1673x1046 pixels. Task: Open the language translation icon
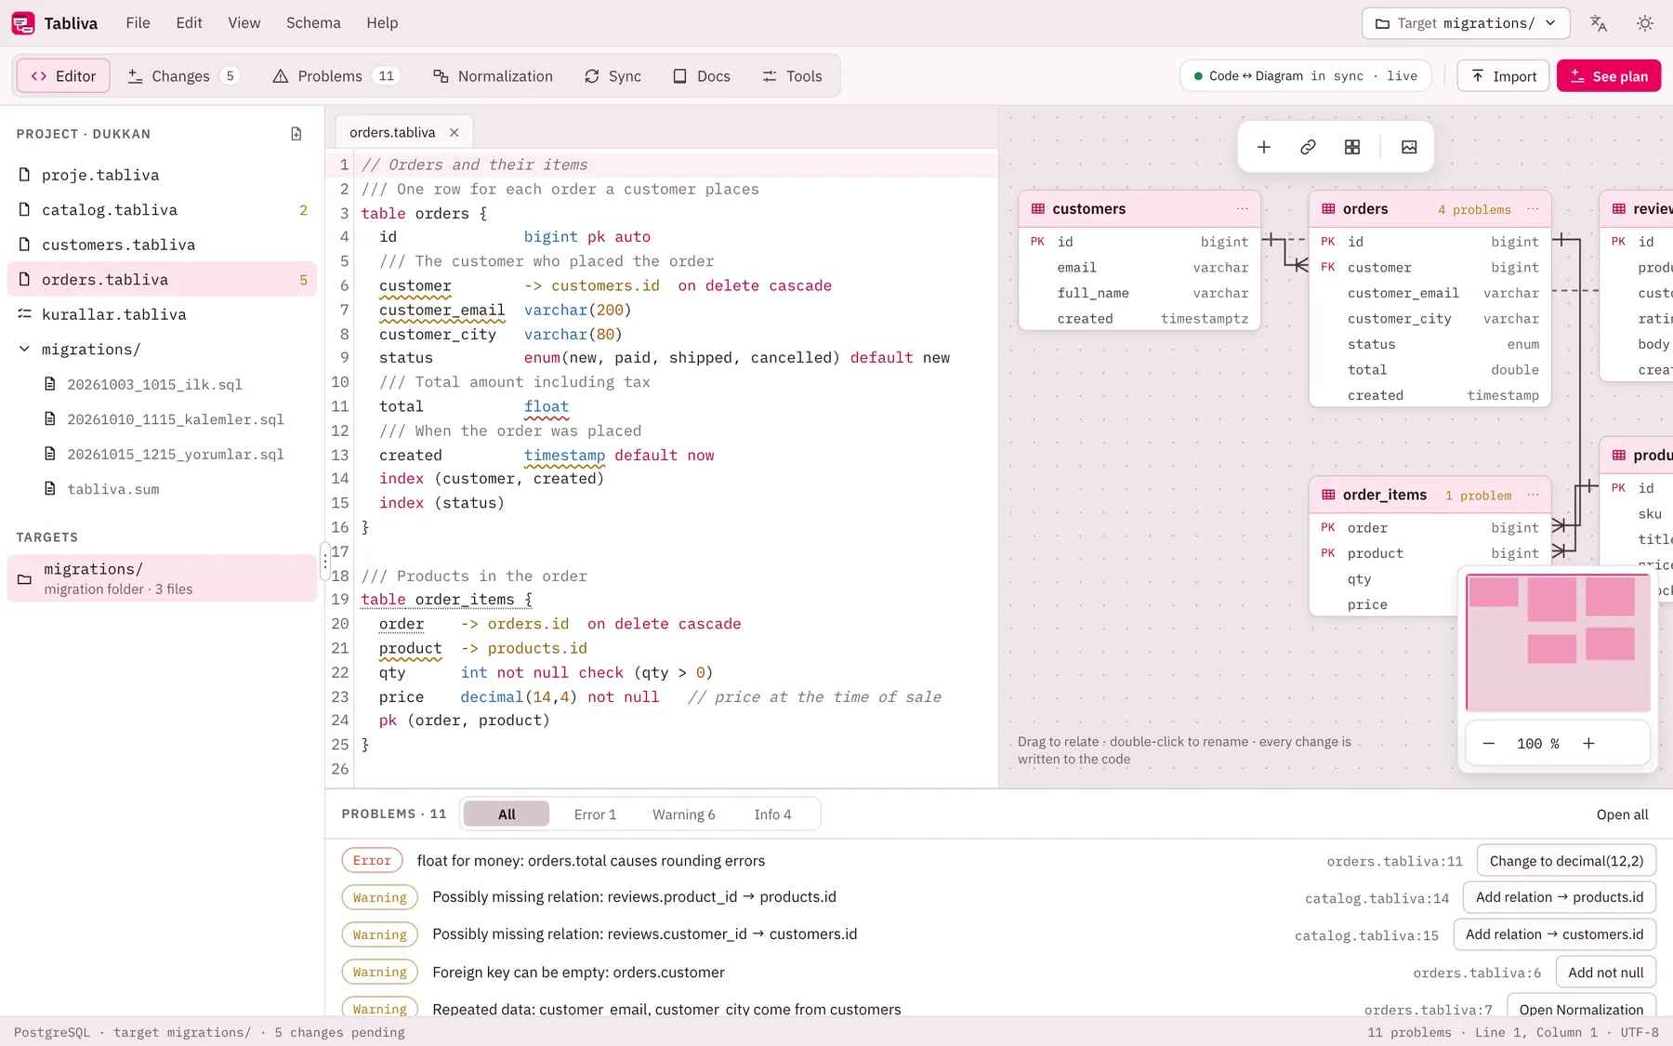point(1599,23)
